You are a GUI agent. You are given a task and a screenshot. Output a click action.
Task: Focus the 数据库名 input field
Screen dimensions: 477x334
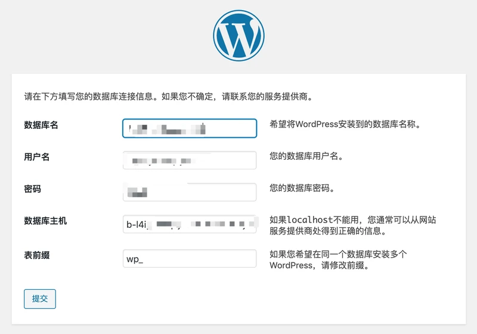point(190,128)
